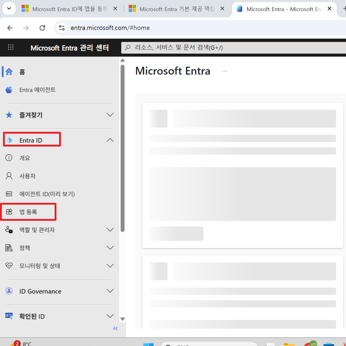Expand 모니터링 및 상태 chevron
Image resolution: width=346 pixels, height=346 pixels.
coord(110,266)
